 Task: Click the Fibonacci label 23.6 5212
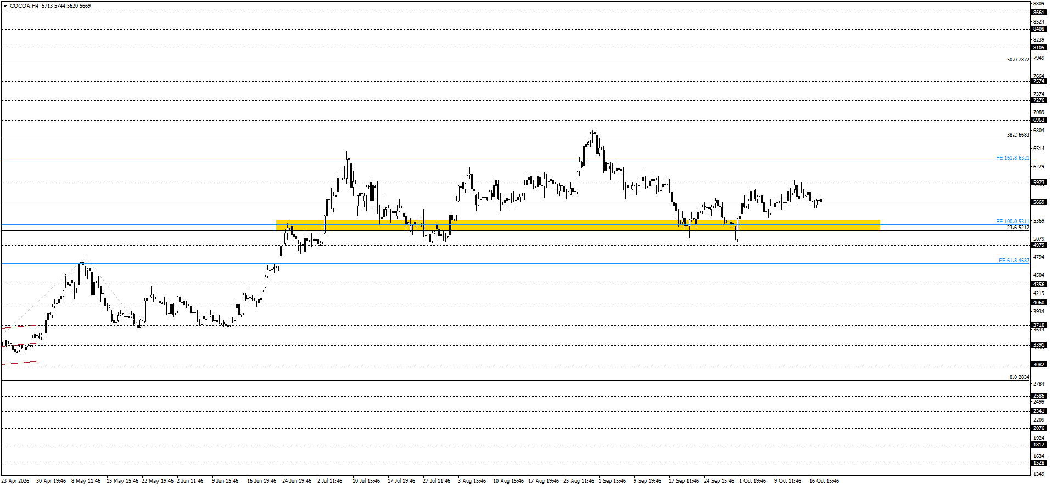(x=1018, y=228)
